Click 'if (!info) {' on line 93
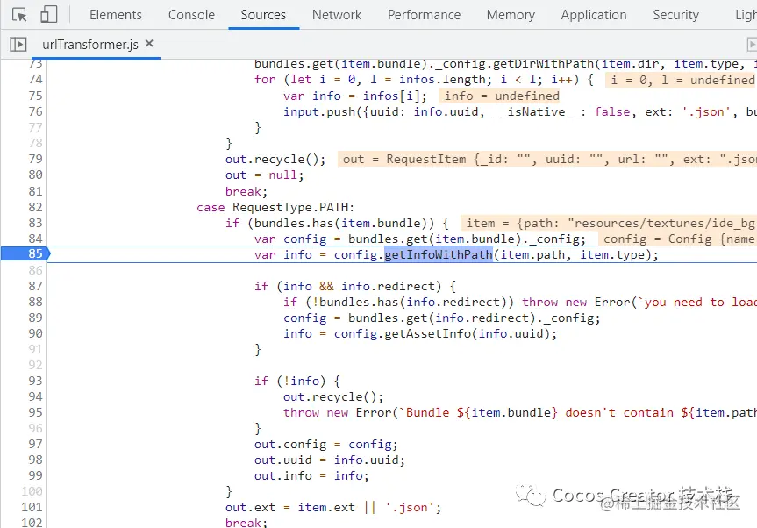 click(297, 382)
